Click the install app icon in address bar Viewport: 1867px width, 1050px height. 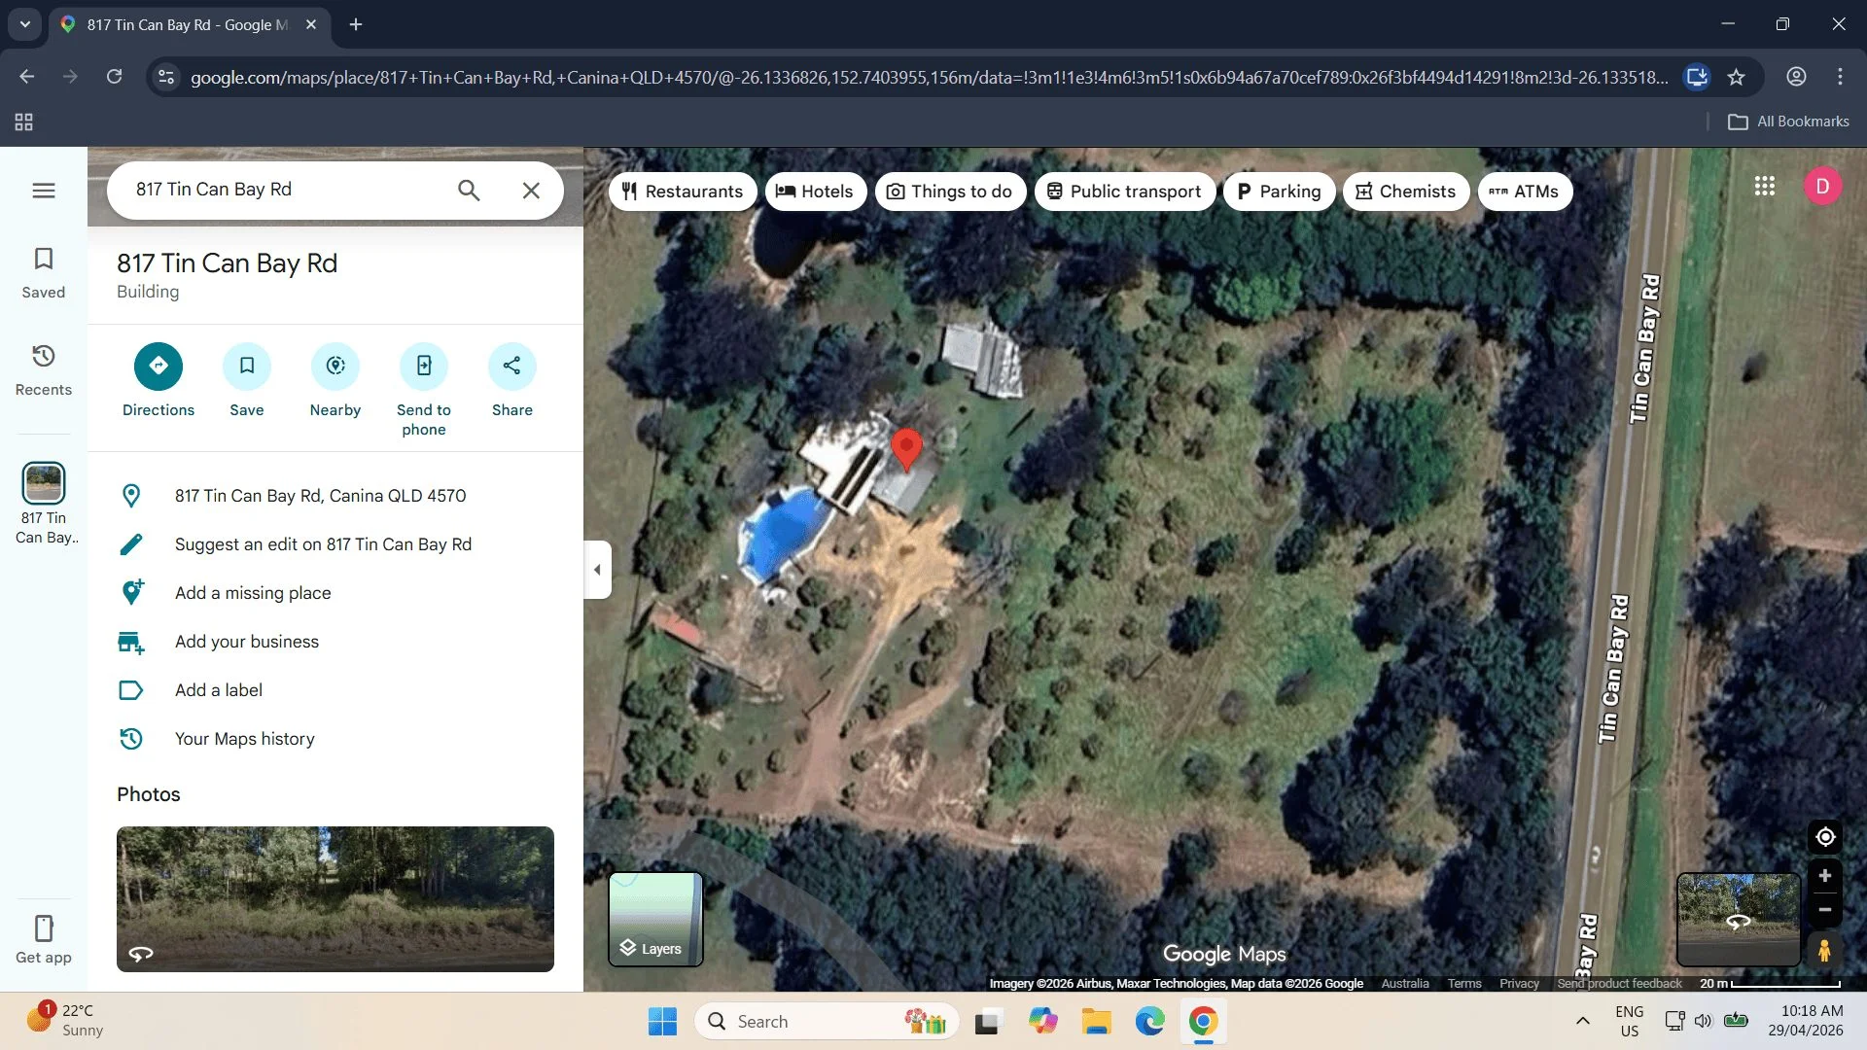click(x=1697, y=77)
